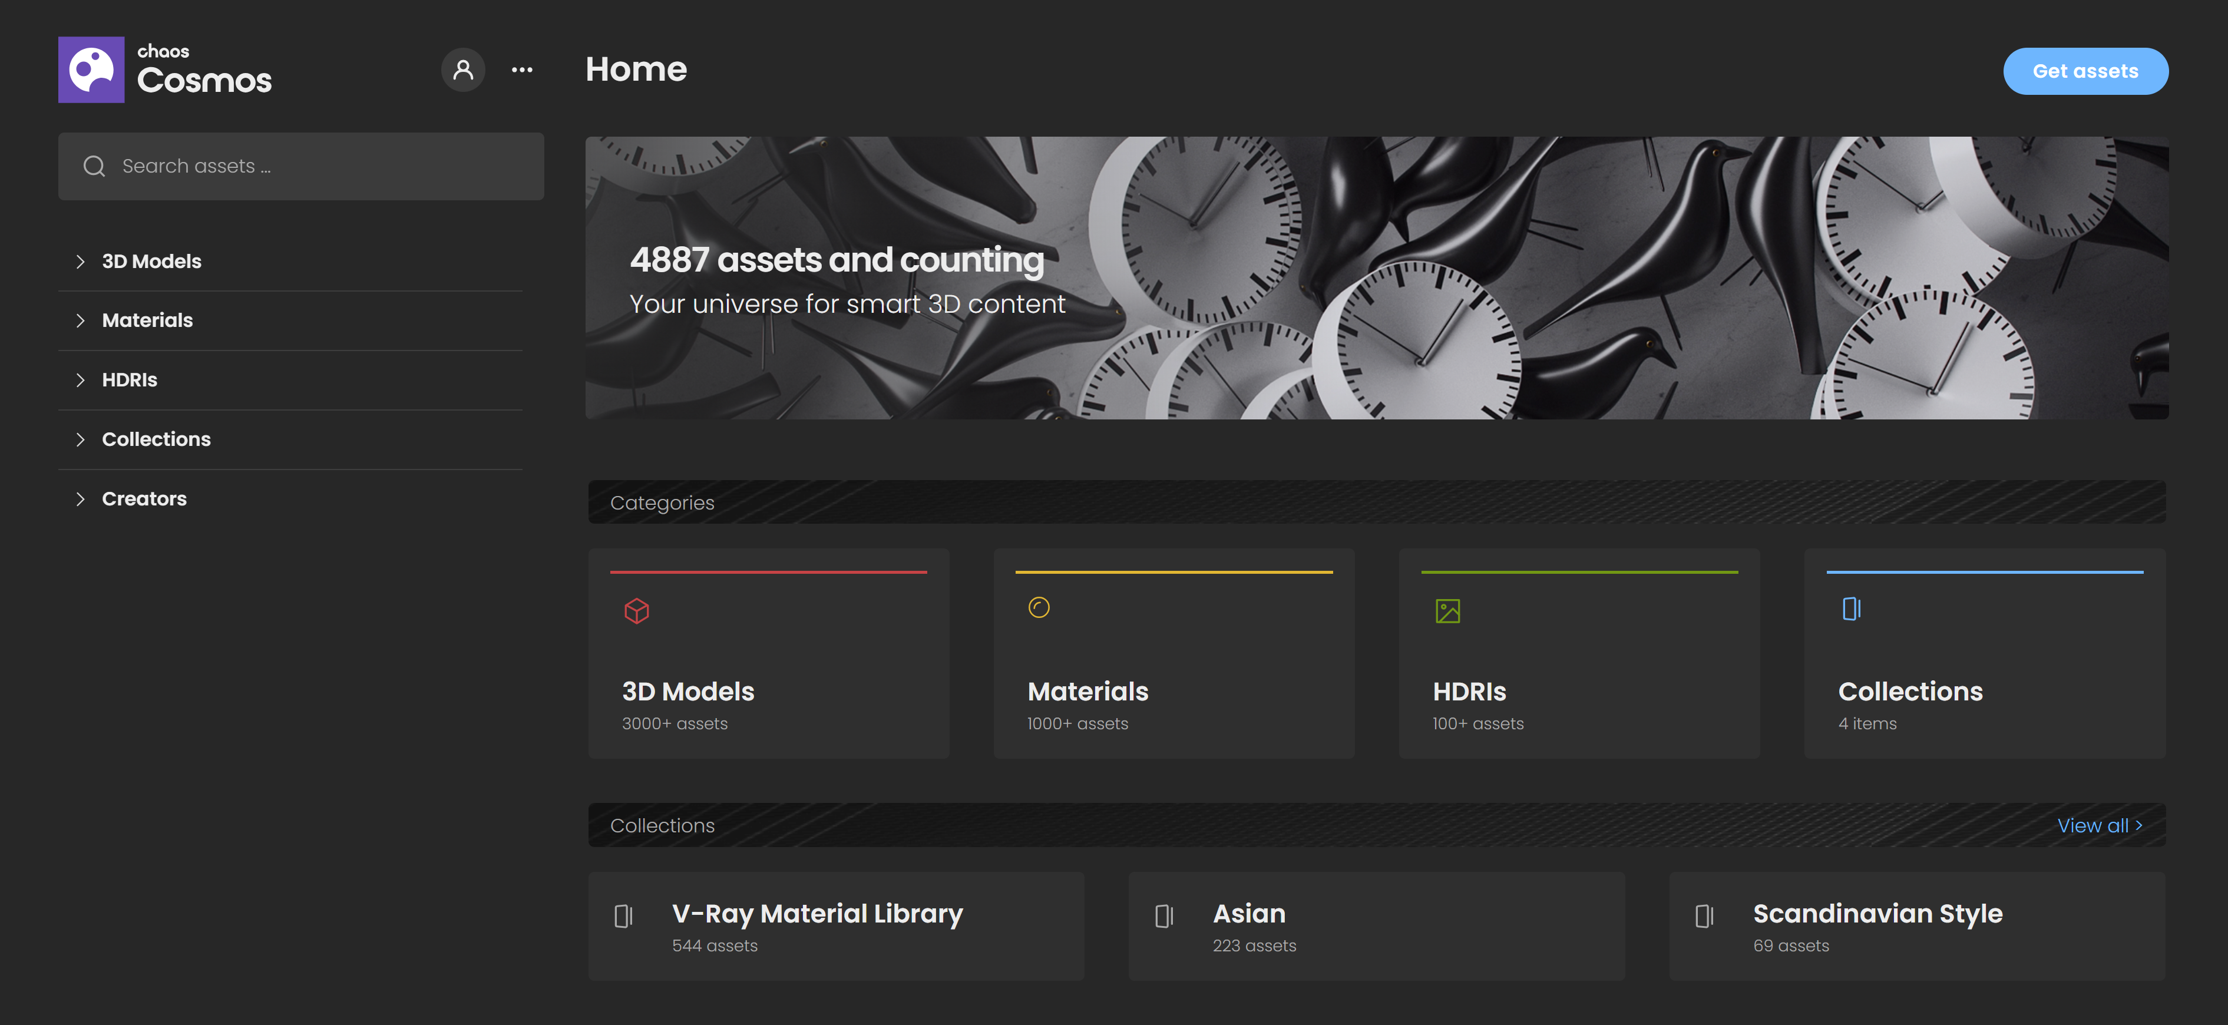Viewport: 2228px width, 1025px height.
Task: Click the '69 assets' label
Action: (1791, 946)
